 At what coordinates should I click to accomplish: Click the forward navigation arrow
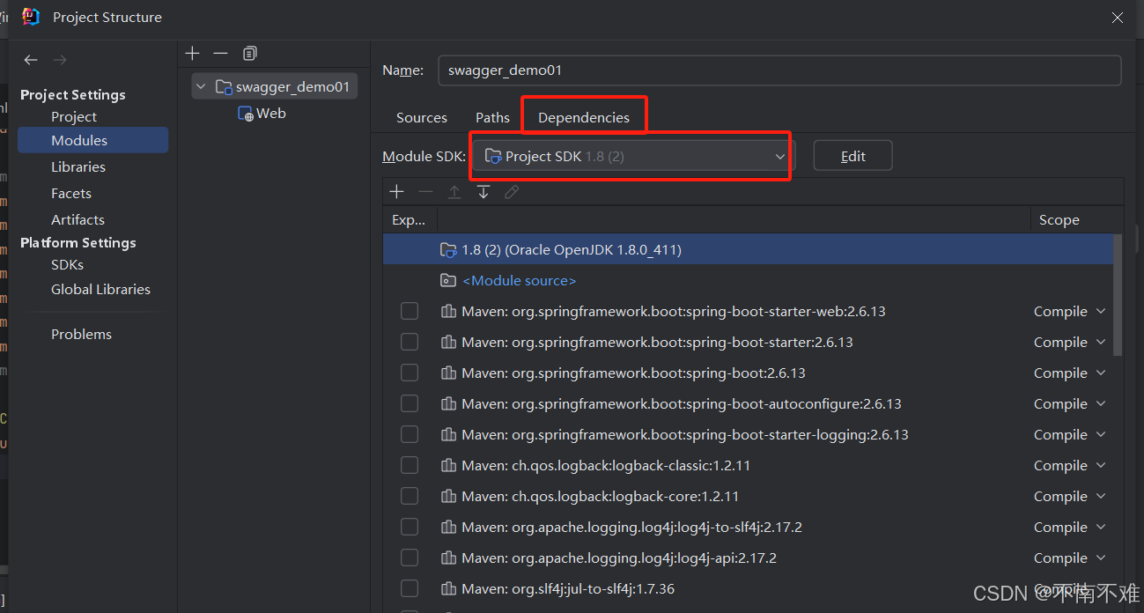point(59,60)
